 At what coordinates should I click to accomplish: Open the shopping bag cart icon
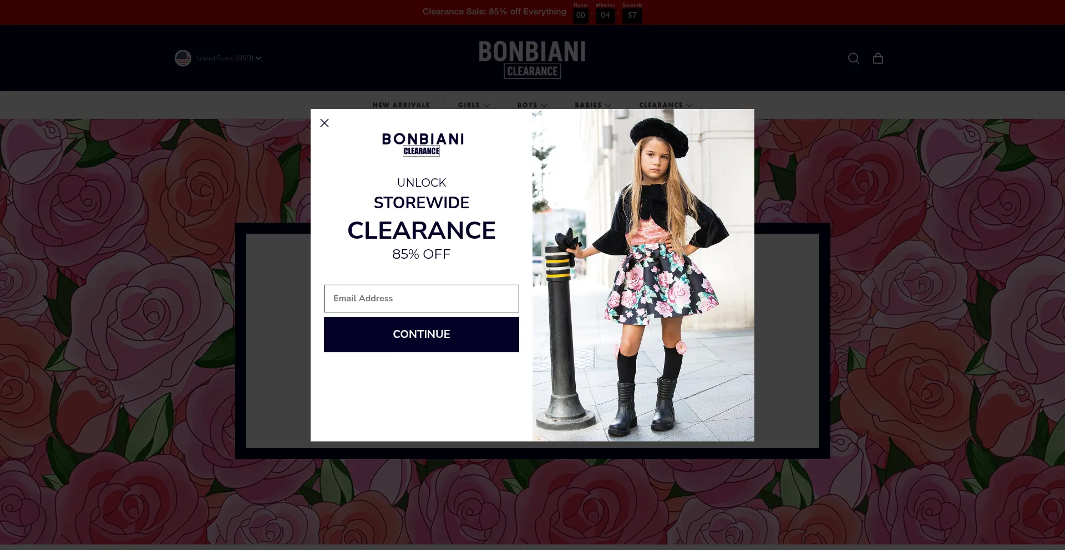click(x=878, y=58)
